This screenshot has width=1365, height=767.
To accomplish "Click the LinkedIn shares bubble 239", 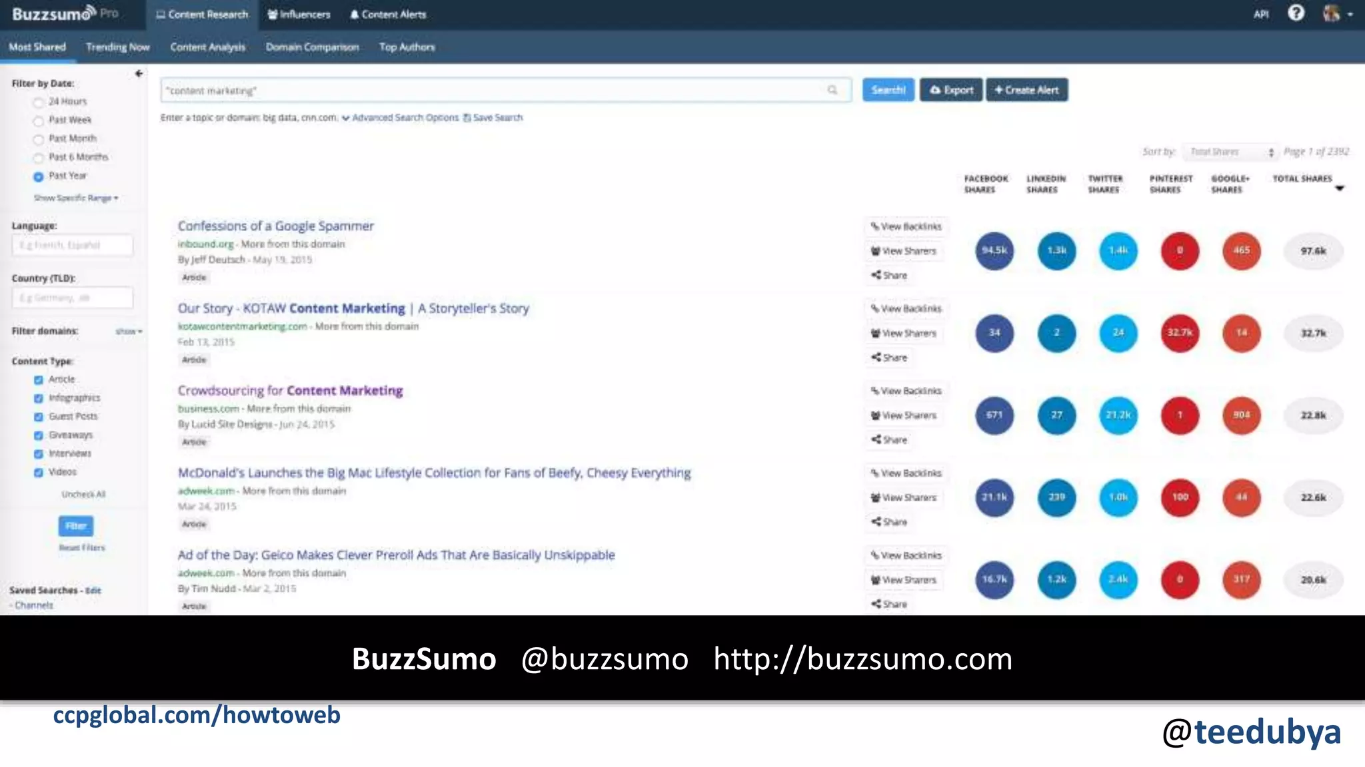I will [x=1056, y=497].
